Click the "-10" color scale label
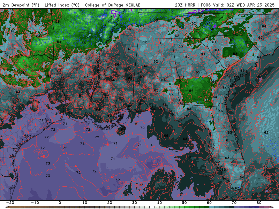 click(35, 203)
